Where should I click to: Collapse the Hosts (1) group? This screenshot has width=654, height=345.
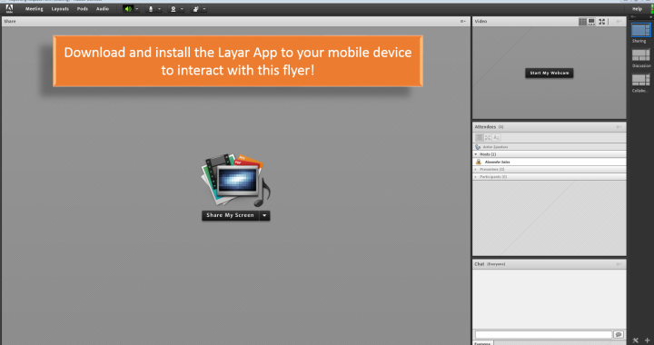[476, 154]
